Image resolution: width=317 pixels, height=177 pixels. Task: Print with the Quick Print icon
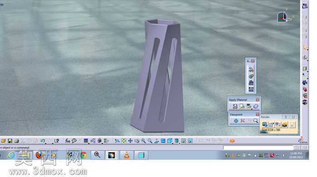point(17,141)
